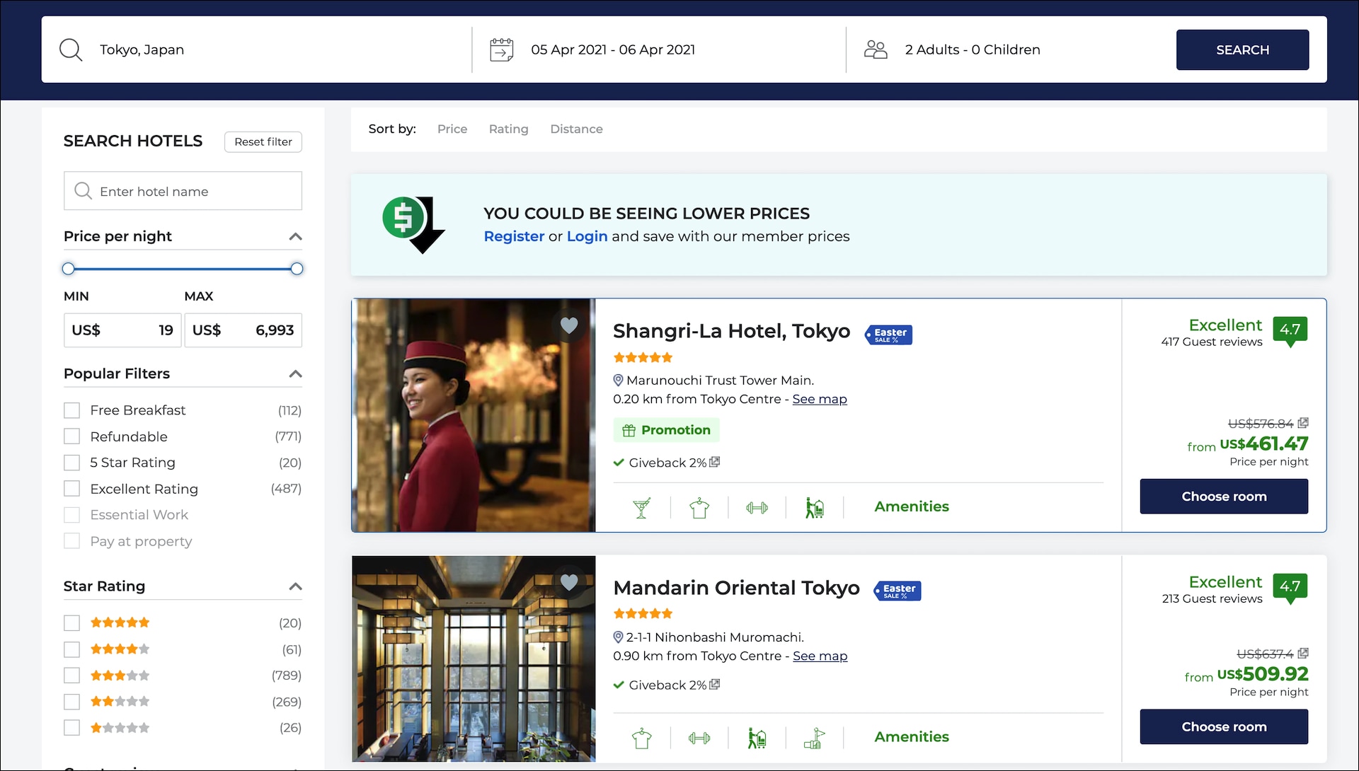The width and height of the screenshot is (1359, 771).
Task: Click Easter Sale badge on Shangri-La
Action: (x=888, y=335)
